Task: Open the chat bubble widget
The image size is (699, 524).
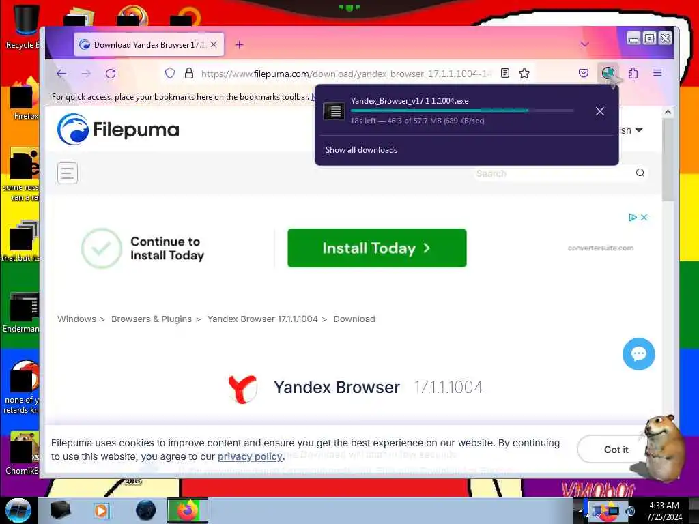Action: tap(638, 354)
